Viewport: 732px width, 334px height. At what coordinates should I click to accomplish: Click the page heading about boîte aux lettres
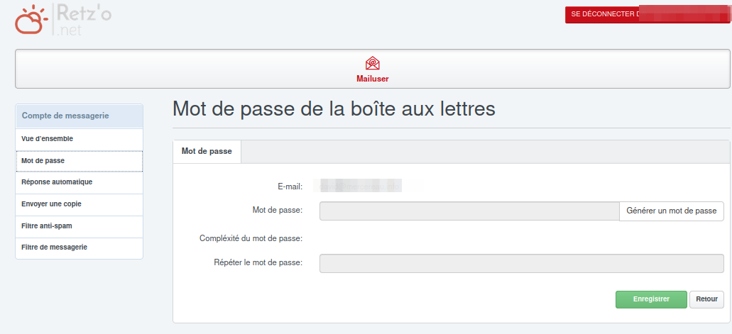pos(334,109)
